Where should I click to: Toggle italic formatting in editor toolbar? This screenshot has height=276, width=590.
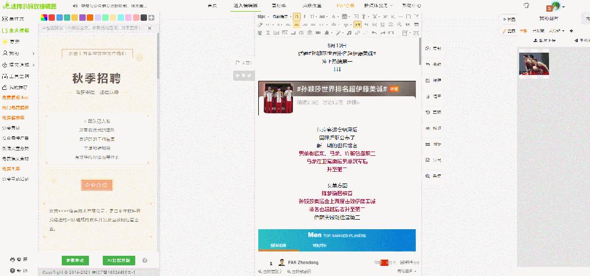[x=305, y=16]
